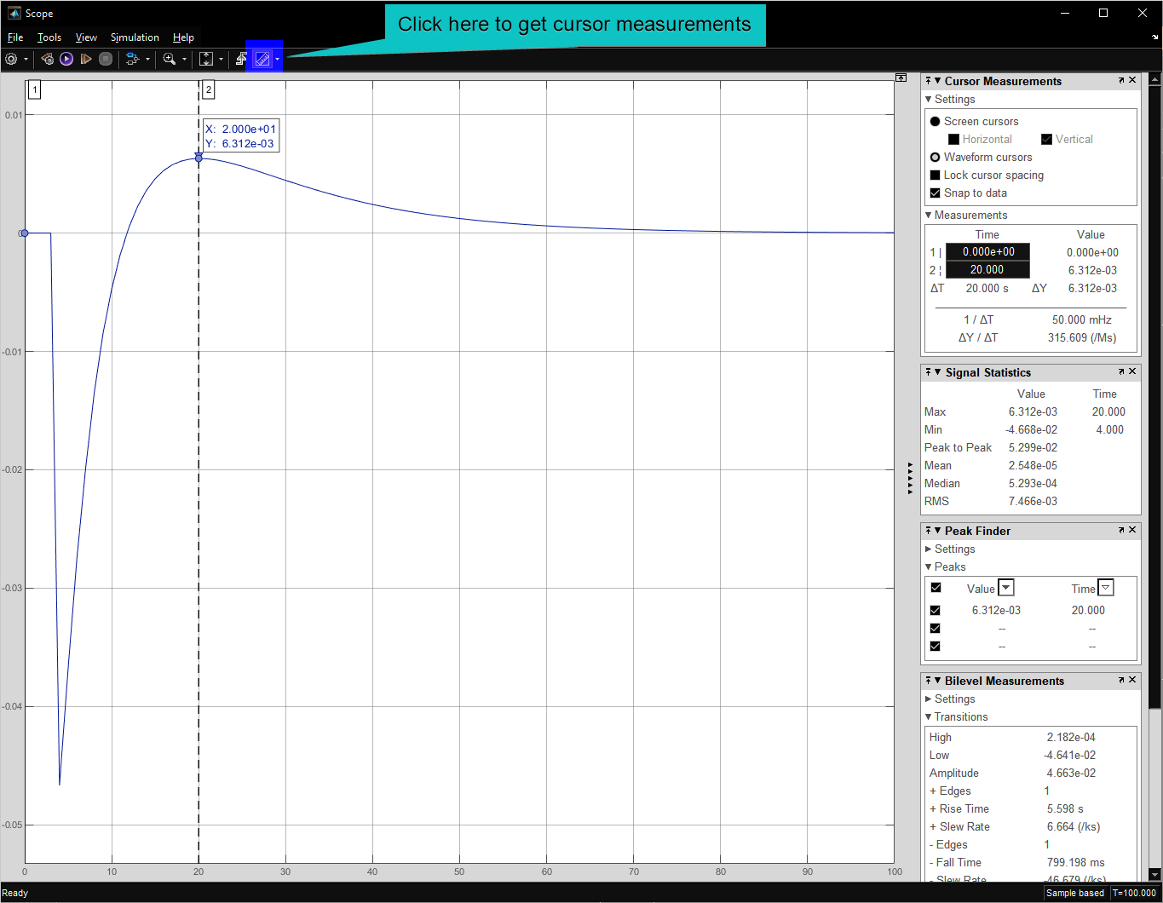Click the Step Forward icon
The width and height of the screenshot is (1163, 903).
tap(86, 59)
